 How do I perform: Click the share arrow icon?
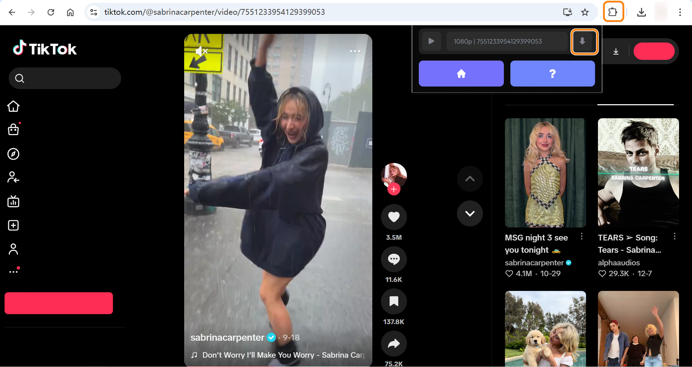tap(394, 344)
